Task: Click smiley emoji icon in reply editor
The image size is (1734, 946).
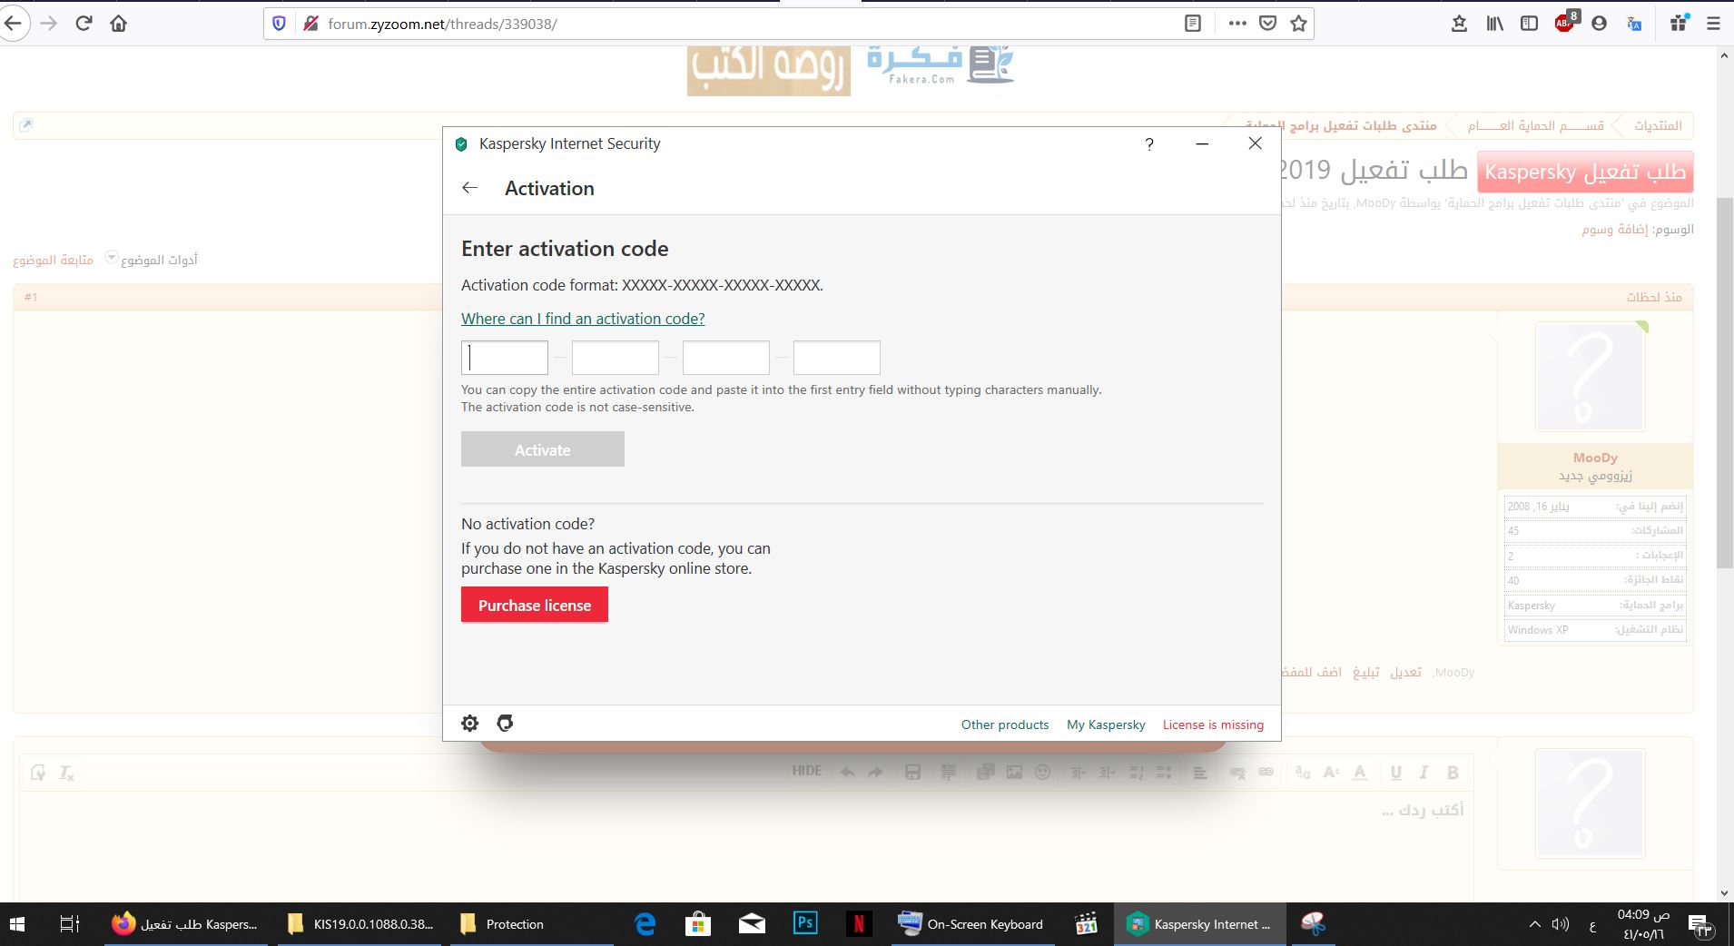Action: click(x=1043, y=773)
